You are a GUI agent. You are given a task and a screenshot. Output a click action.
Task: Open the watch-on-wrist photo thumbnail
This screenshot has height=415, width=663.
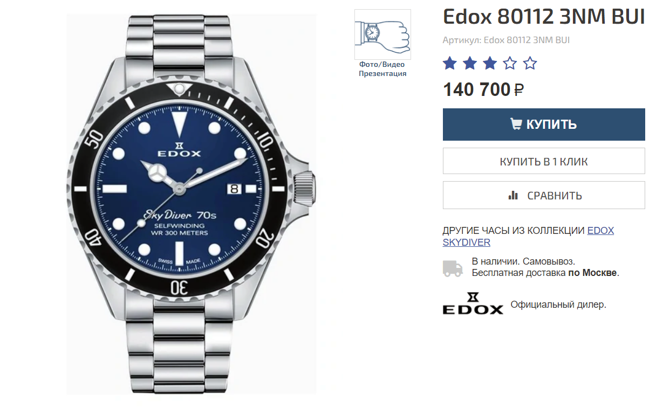(382, 34)
